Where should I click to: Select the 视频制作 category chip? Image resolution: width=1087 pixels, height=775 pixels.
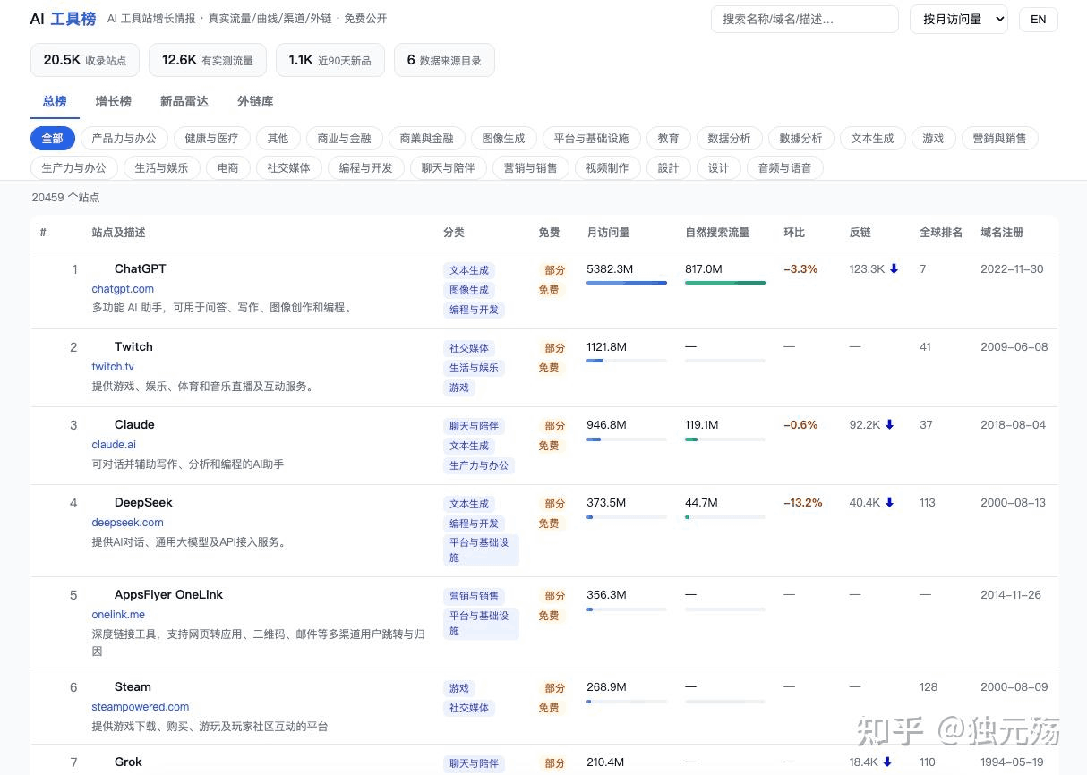click(x=607, y=167)
